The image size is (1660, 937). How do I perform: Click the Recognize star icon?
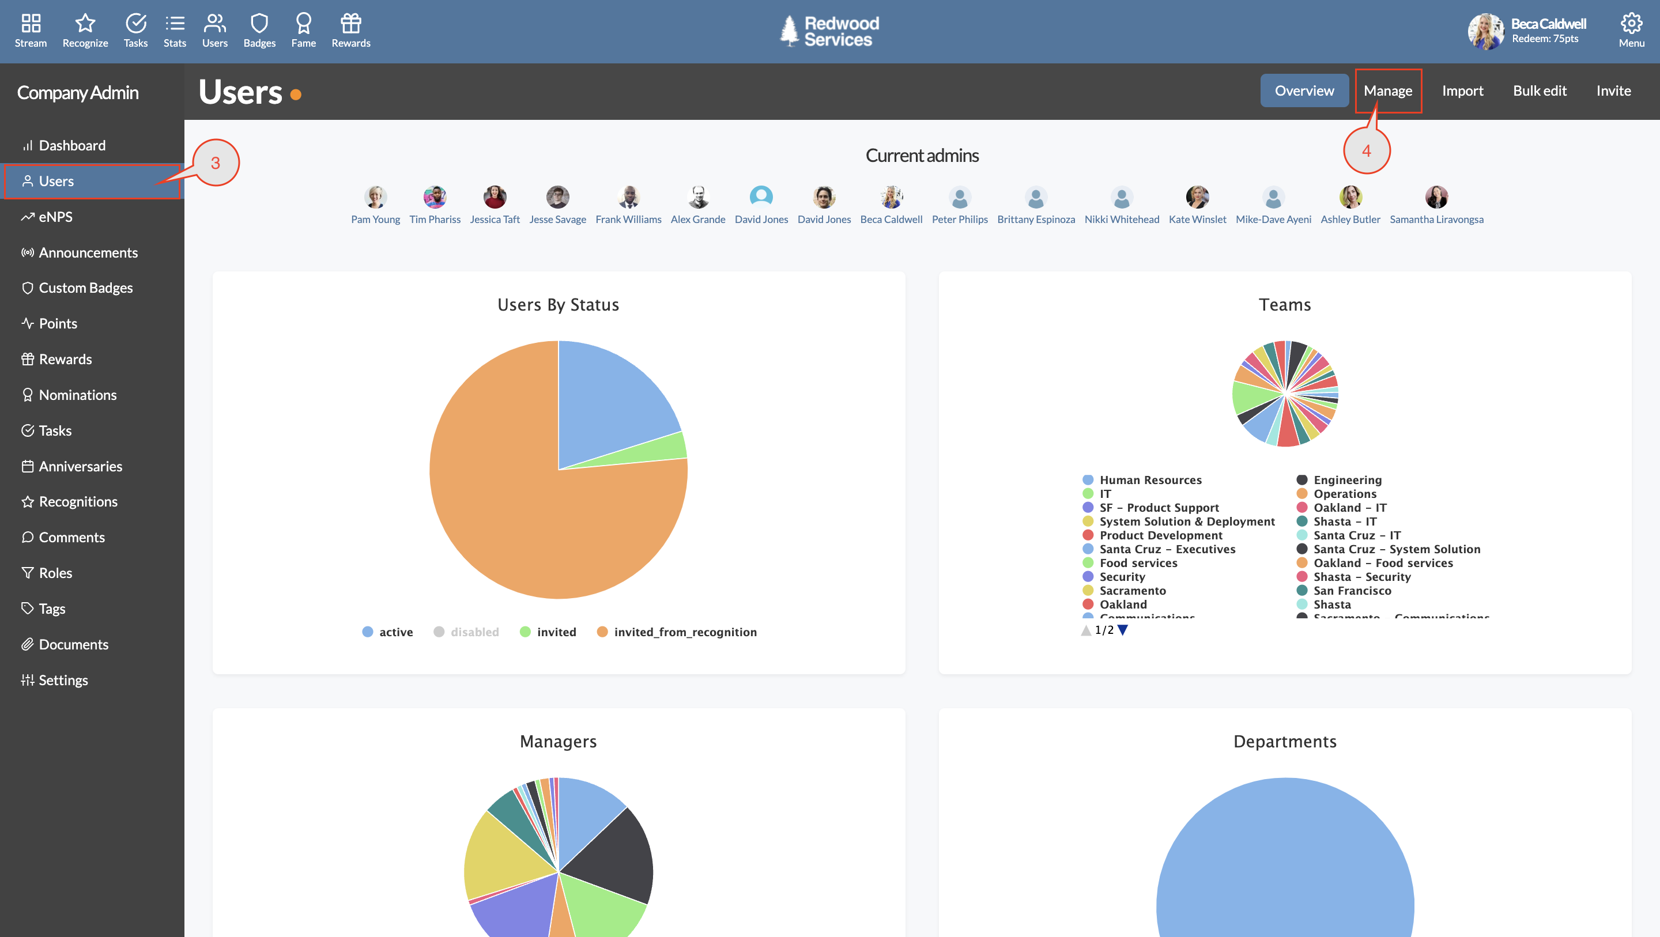click(x=85, y=31)
